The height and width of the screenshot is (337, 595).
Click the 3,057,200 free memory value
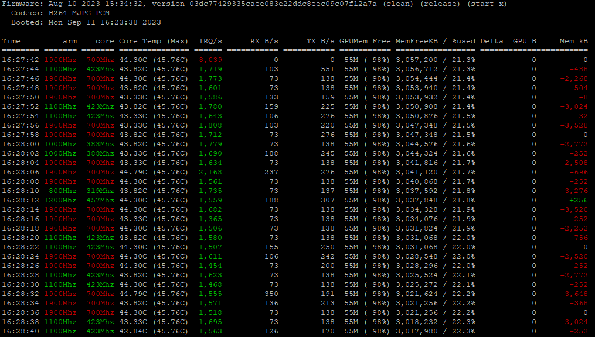tap(416, 60)
